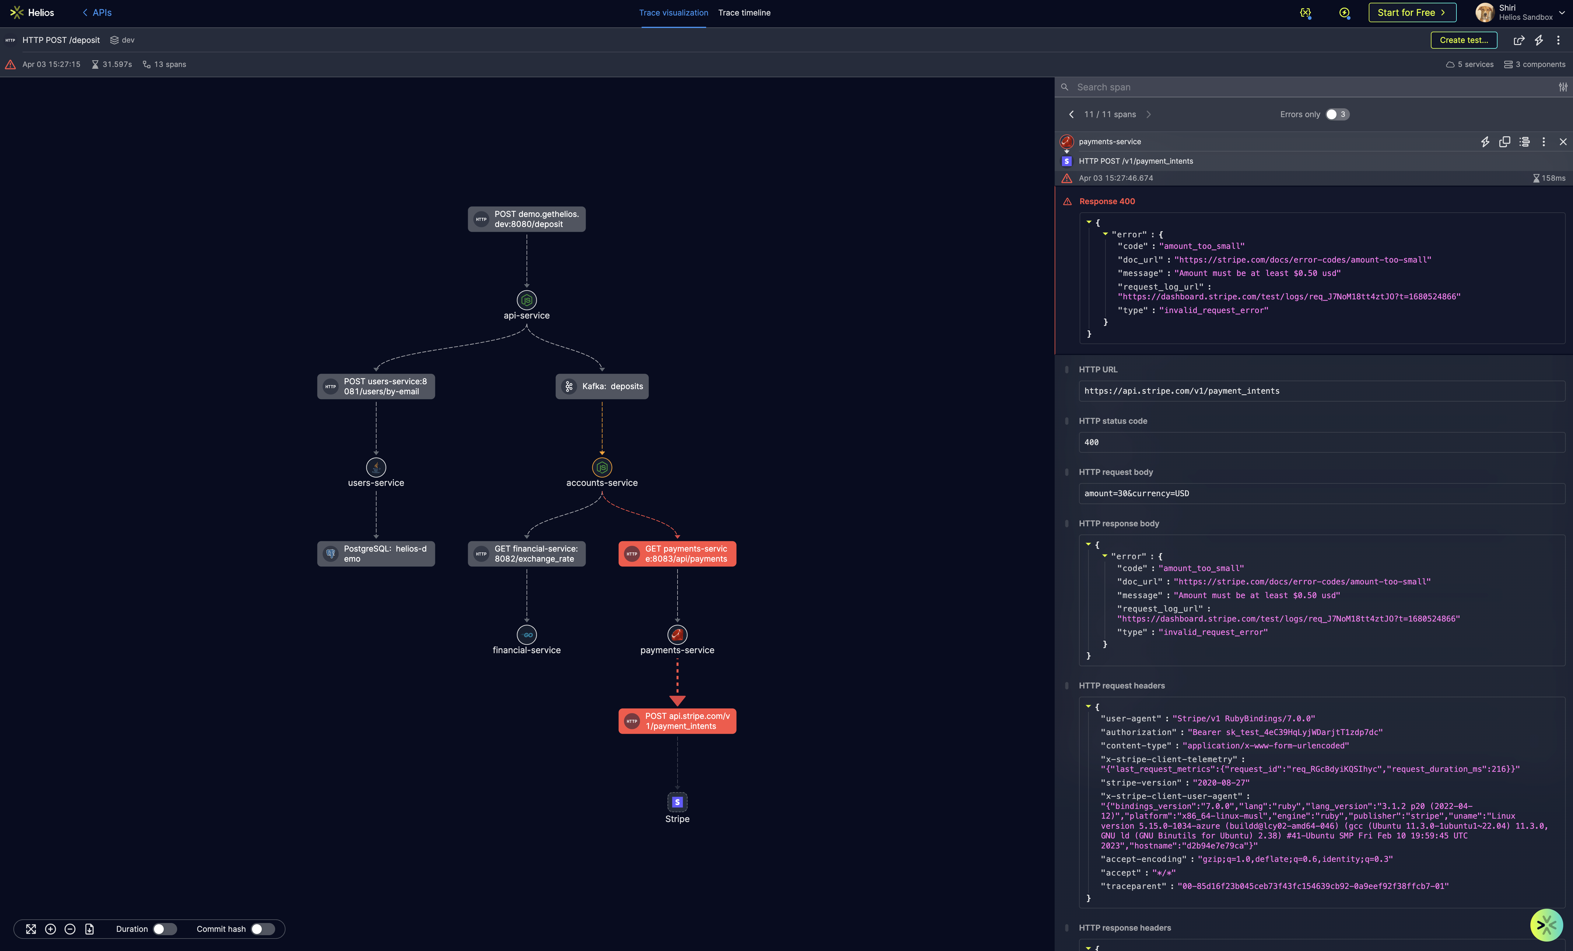Select the POST demo.gethelios.dev:8080/deposit node
The image size is (1573, 951).
(527, 219)
